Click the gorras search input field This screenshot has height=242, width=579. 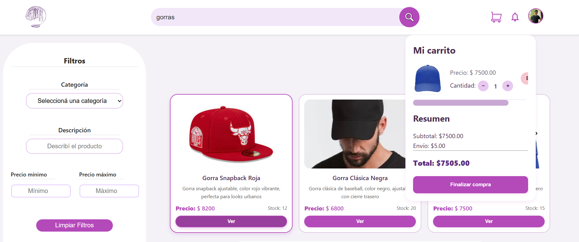[x=275, y=17]
